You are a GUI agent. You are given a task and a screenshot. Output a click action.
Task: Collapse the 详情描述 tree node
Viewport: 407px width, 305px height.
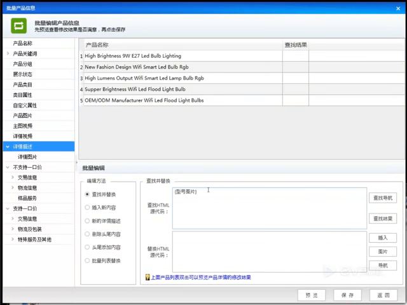[8, 147]
